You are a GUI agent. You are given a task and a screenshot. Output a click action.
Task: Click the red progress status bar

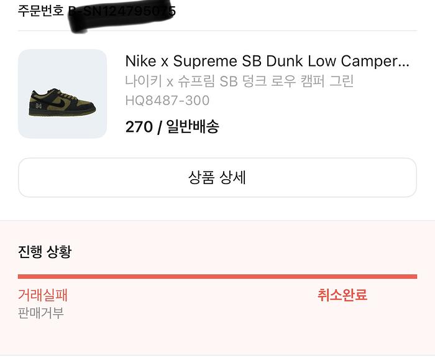[217, 277]
